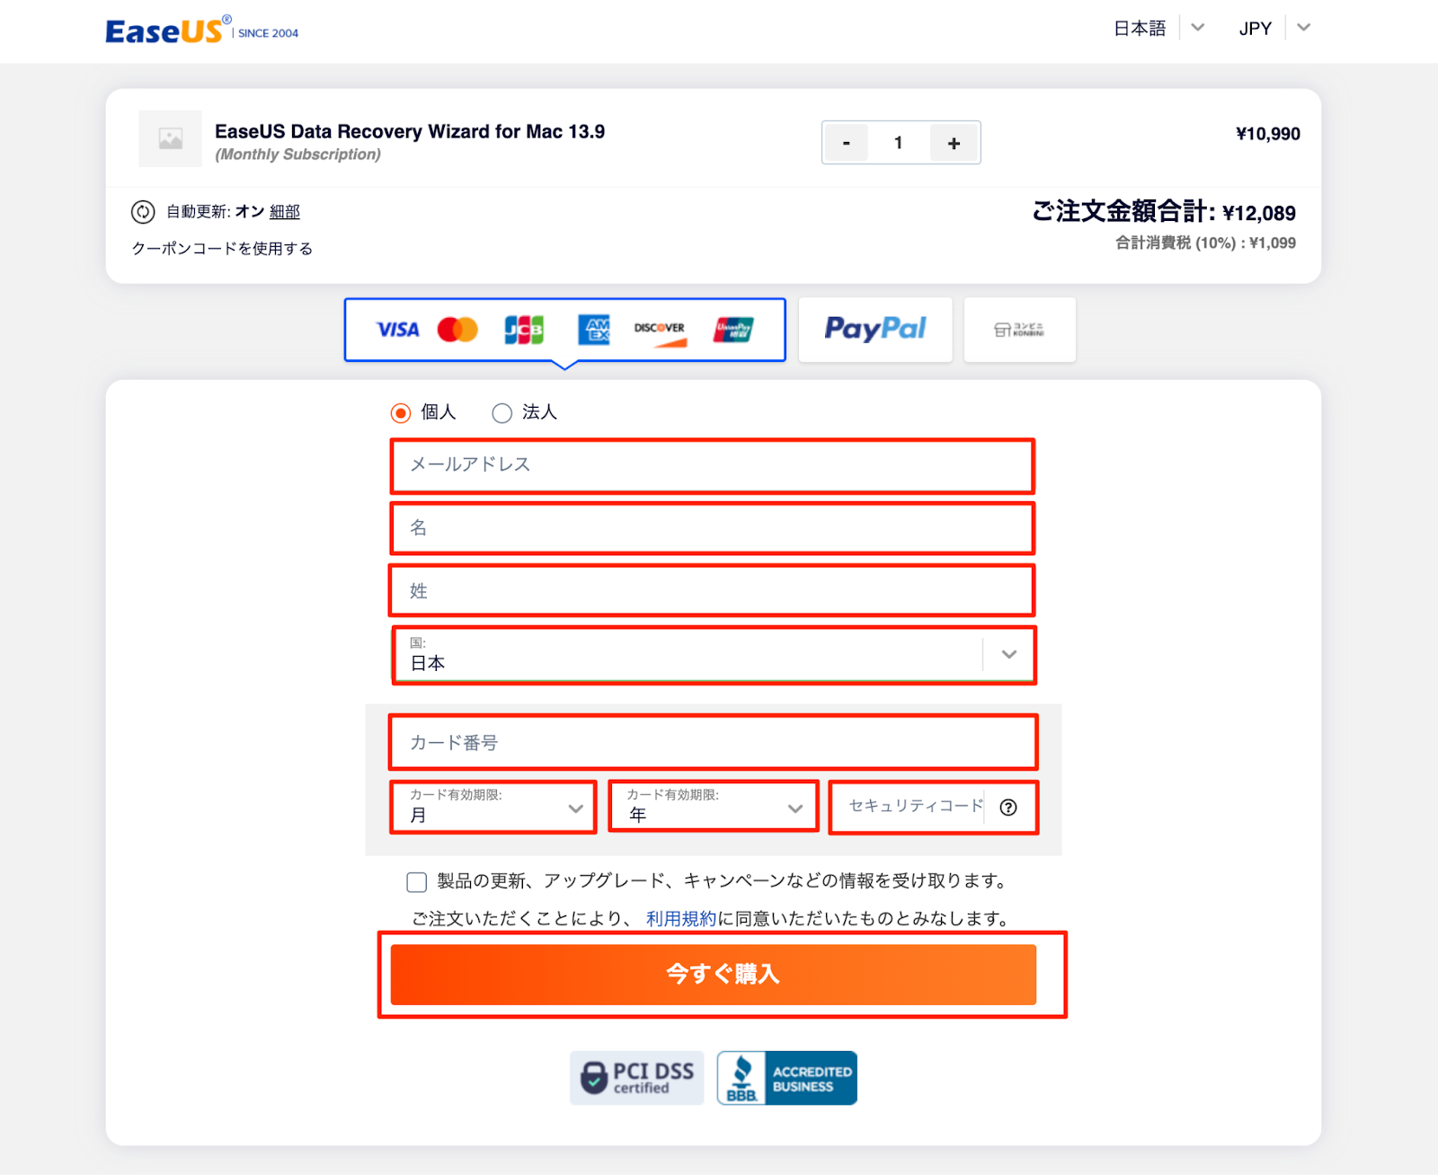The image size is (1438, 1175).
Task: Open the 利用規約 terms link
Action: point(681,919)
